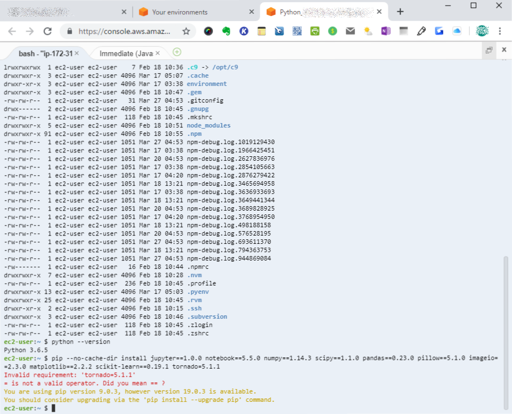The width and height of the screenshot is (512, 414).
Task: Switch to the Immediate (Java) tab
Action: (x=125, y=53)
